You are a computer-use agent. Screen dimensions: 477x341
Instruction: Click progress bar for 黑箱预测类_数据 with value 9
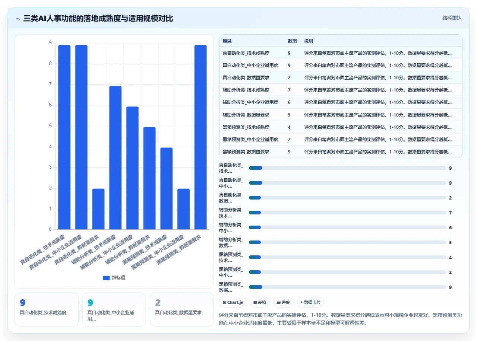click(347, 287)
